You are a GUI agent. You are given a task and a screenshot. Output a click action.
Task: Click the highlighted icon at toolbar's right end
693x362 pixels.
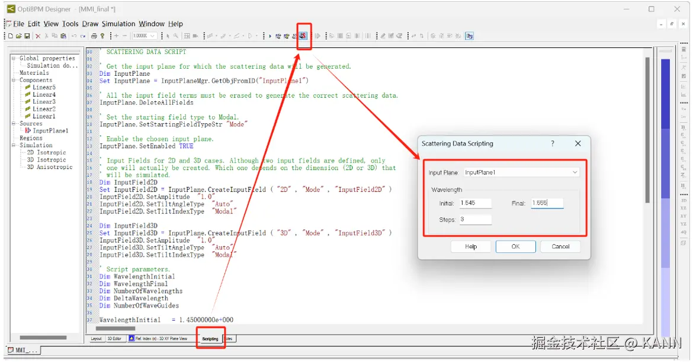coord(469,36)
